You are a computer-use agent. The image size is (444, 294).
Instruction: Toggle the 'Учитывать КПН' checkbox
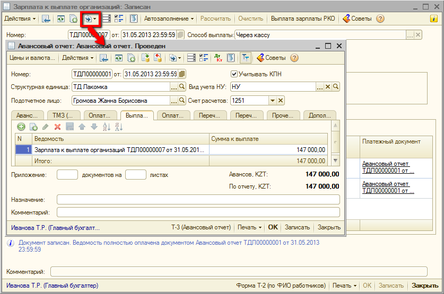tap(234, 74)
